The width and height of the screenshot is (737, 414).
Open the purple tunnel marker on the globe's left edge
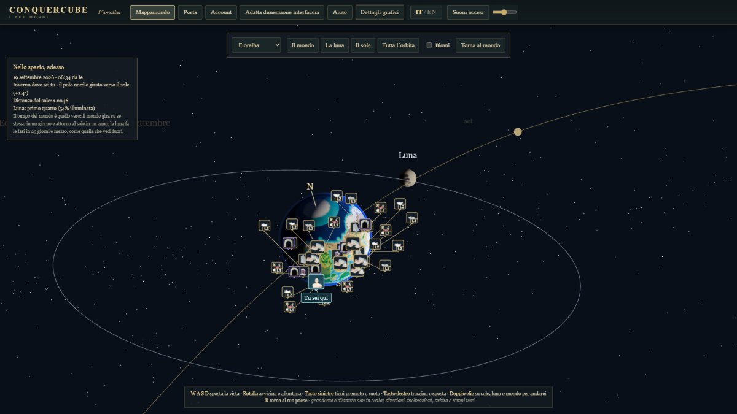point(288,243)
